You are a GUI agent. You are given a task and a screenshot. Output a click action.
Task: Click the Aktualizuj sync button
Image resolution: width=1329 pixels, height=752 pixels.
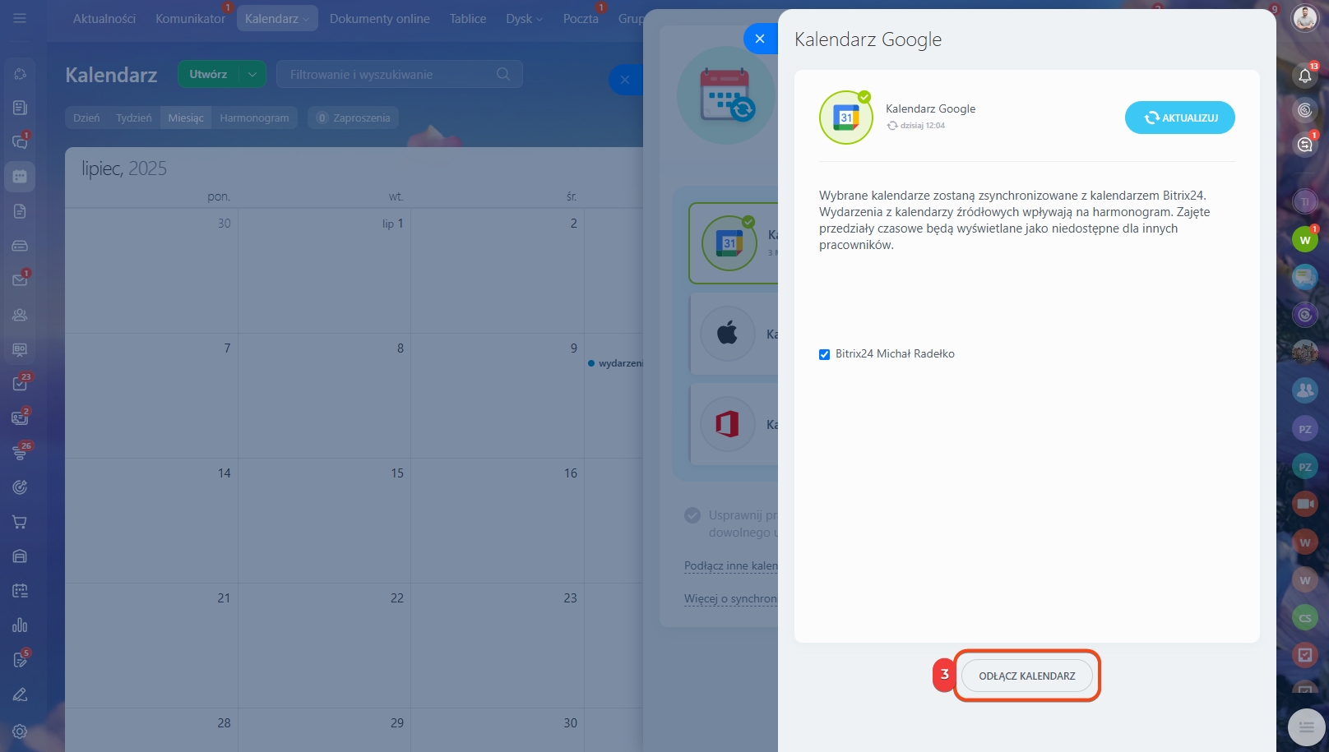click(1179, 118)
